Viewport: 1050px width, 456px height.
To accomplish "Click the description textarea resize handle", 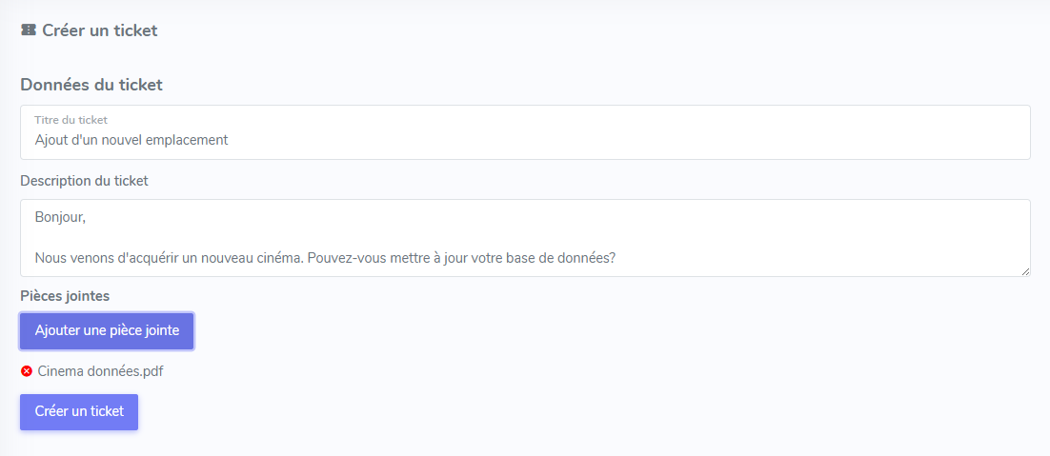I will click(x=1025, y=271).
